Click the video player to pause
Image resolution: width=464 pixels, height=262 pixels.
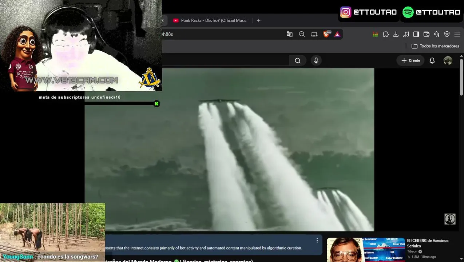[x=229, y=150]
